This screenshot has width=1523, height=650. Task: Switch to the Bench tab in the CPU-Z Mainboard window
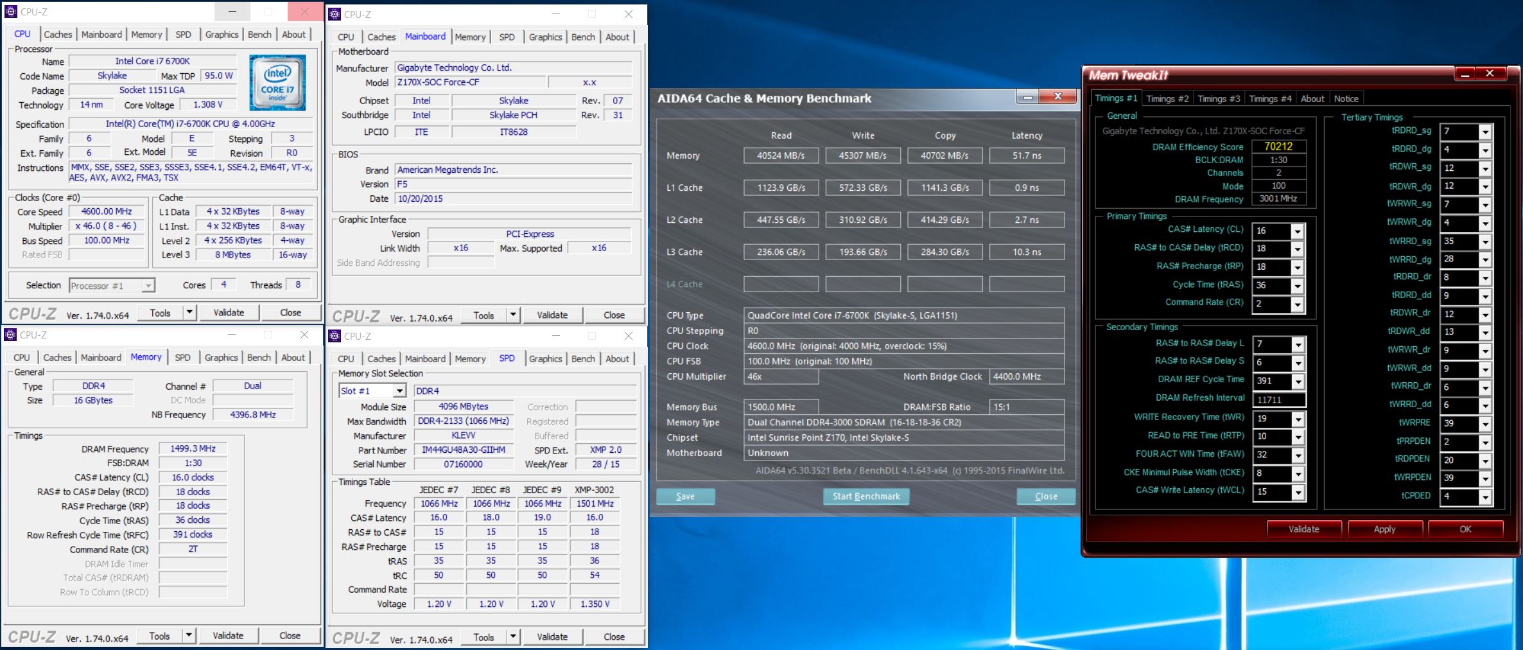point(583,37)
